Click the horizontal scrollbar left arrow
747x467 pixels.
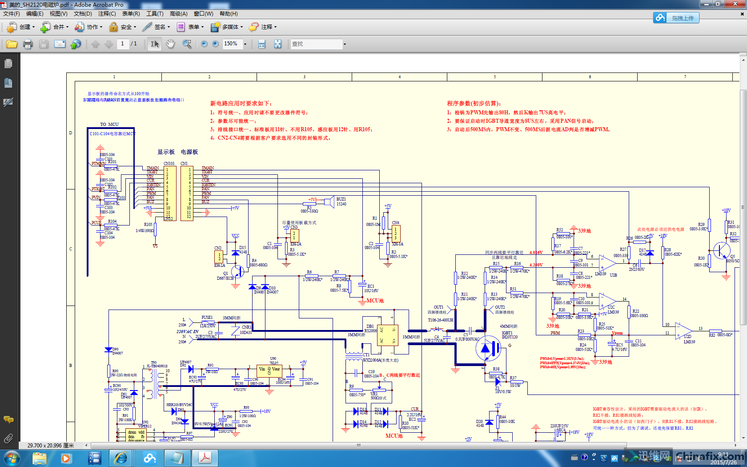click(x=86, y=445)
